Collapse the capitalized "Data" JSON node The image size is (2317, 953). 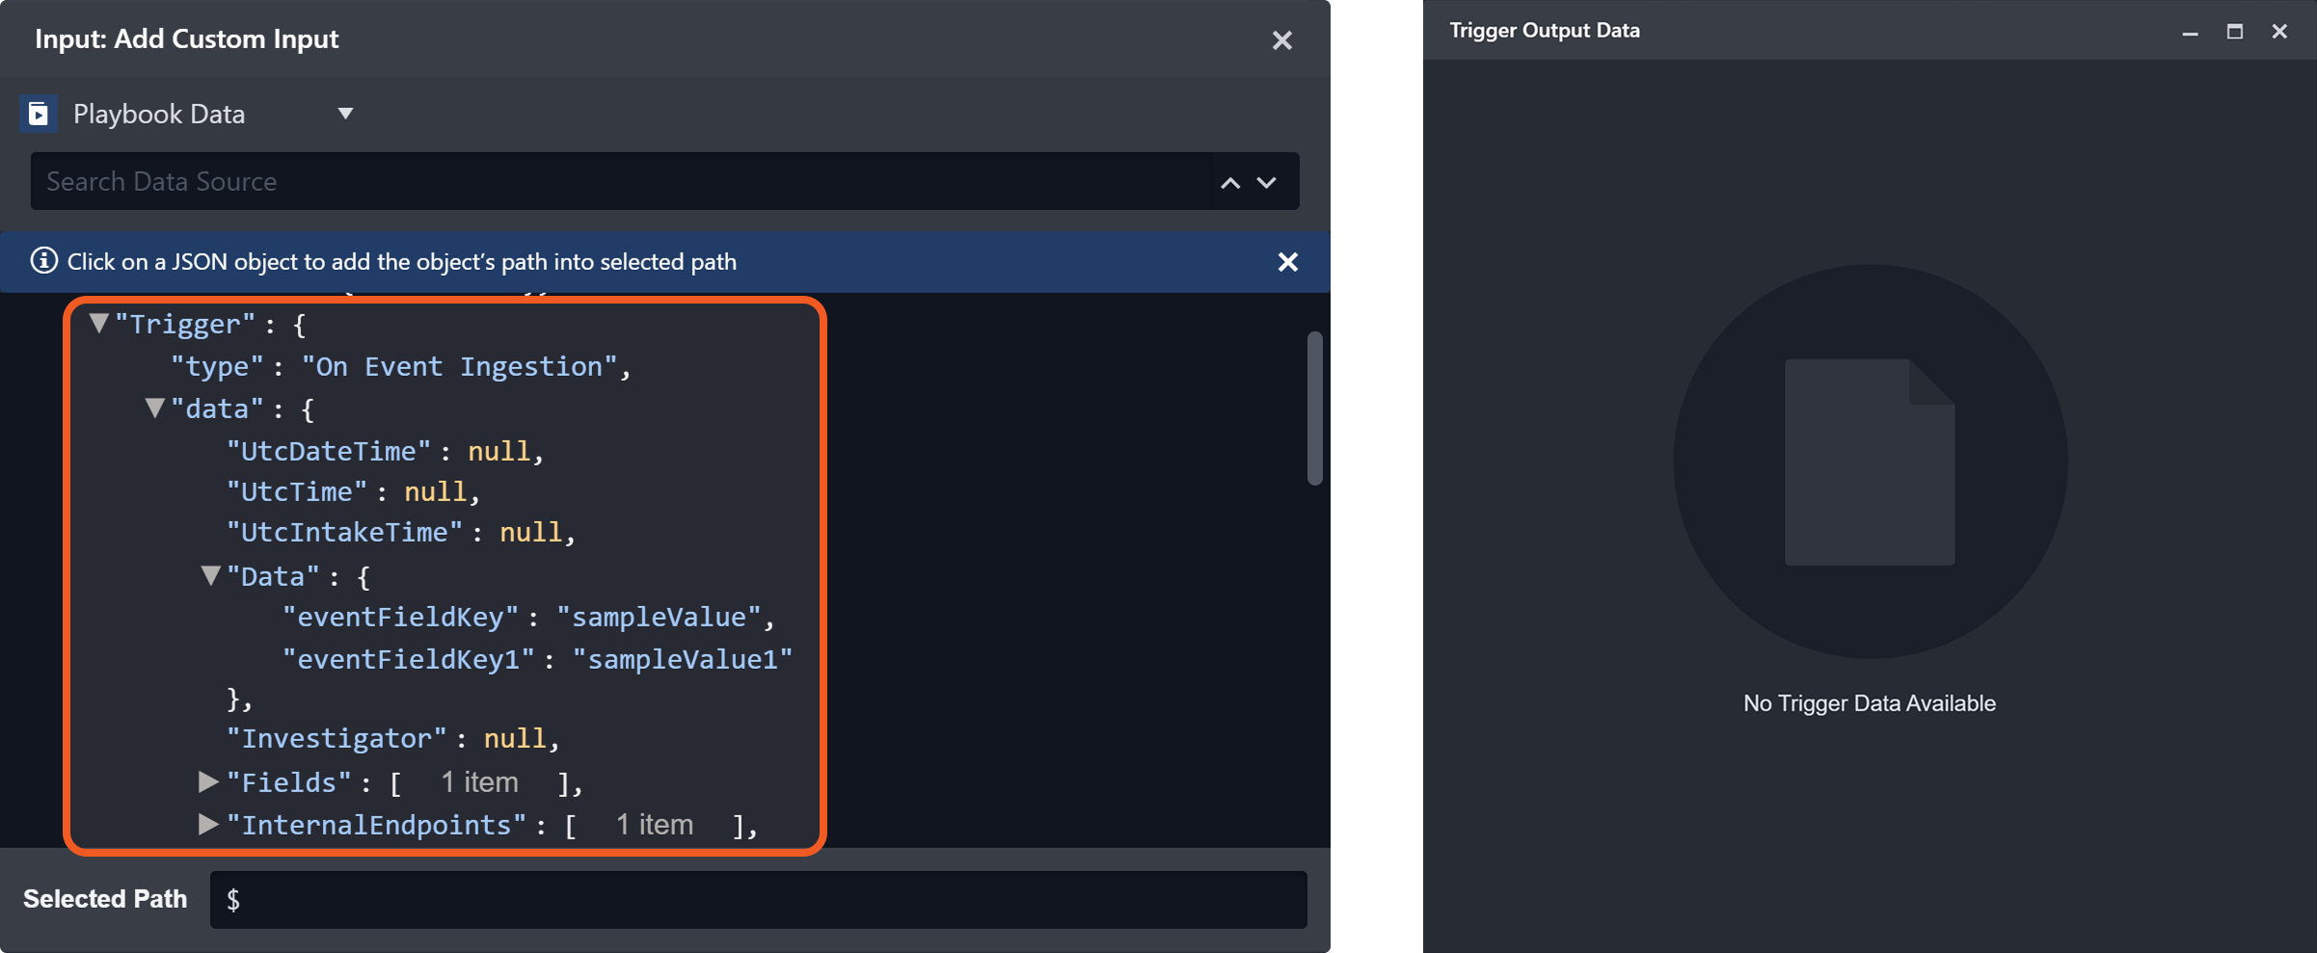click(210, 576)
